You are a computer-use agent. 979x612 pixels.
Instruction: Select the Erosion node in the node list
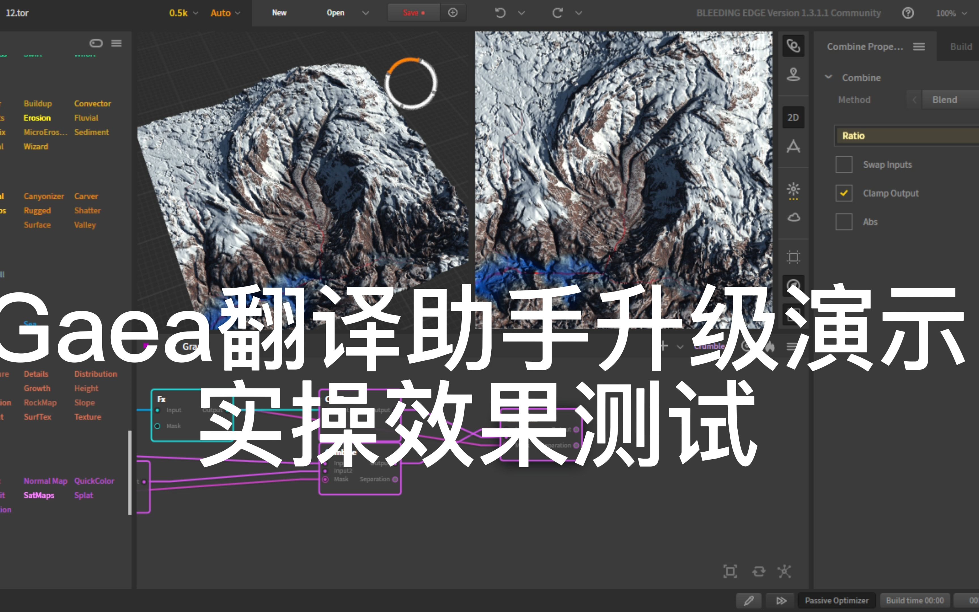pyautogui.click(x=37, y=118)
